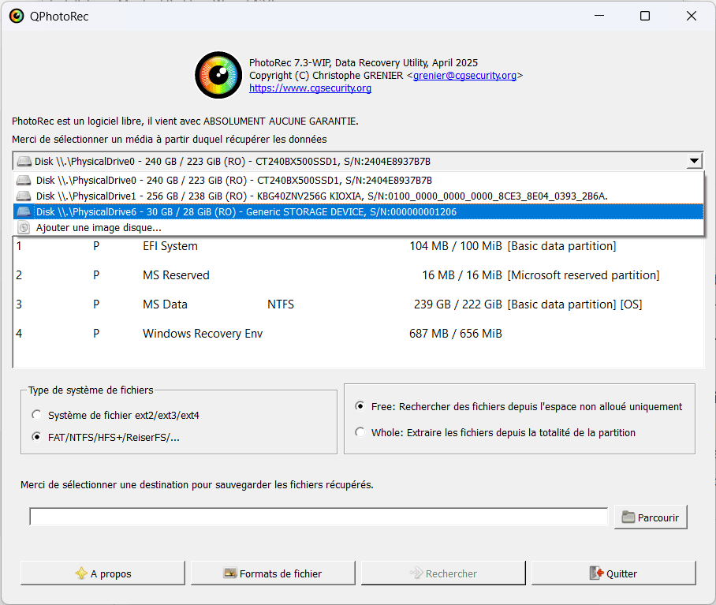Click exit door icon on Quitter button

tap(596, 573)
